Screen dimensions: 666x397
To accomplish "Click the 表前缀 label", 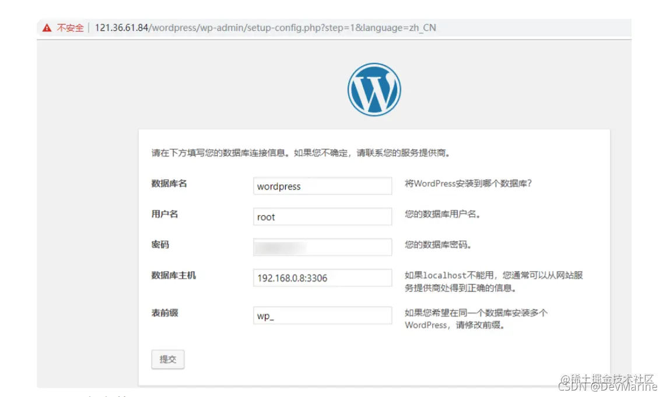I will click(164, 313).
